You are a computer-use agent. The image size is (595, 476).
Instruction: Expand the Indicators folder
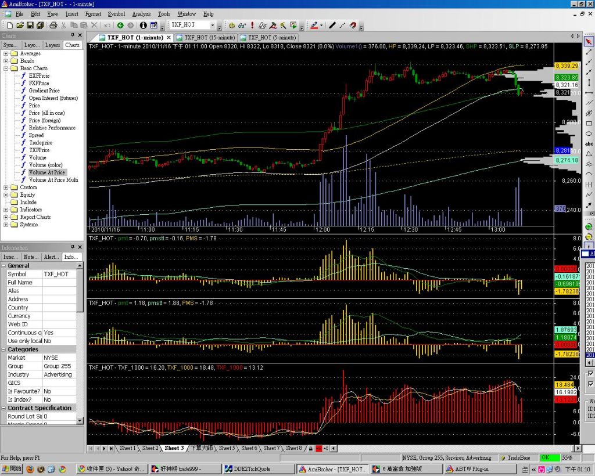tap(6, 210)
